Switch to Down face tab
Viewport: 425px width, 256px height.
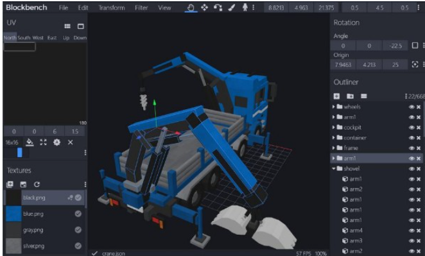(x=80, y=38)
